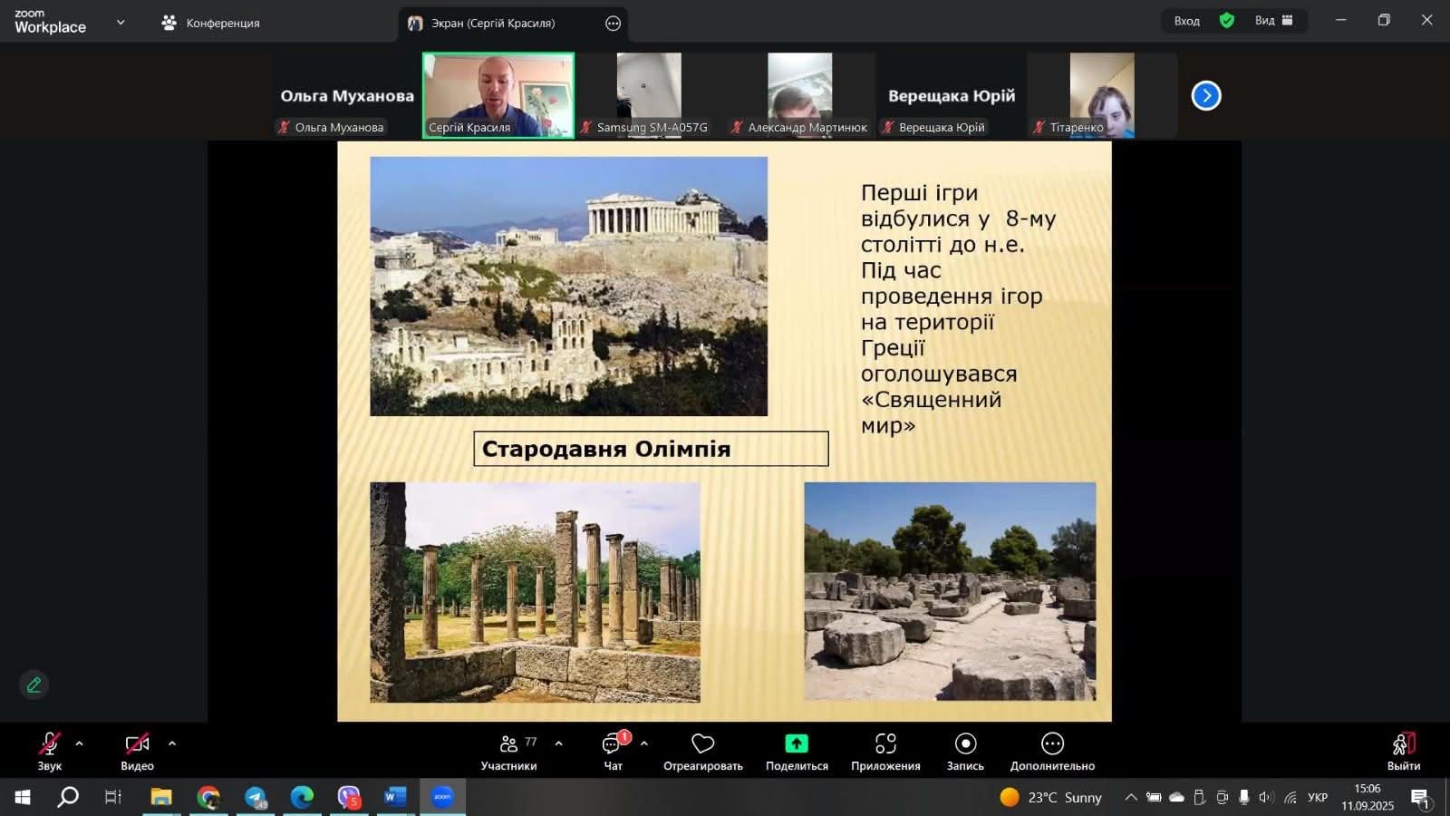Expand audio options arrow next to Звук
This screenshot has width=1450, height=816.
click(80, 743)
